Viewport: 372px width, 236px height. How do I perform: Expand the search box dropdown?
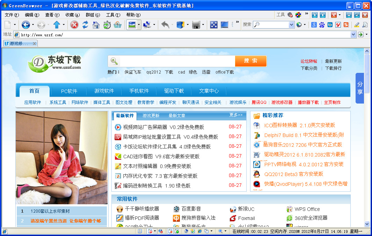291,25
